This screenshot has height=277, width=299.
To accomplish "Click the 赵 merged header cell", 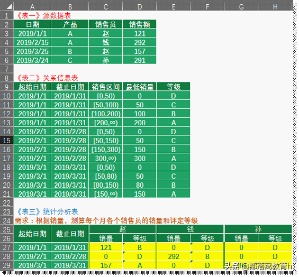I will click(123, 229).
